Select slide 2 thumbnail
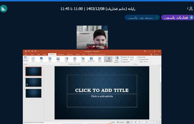 33,82
